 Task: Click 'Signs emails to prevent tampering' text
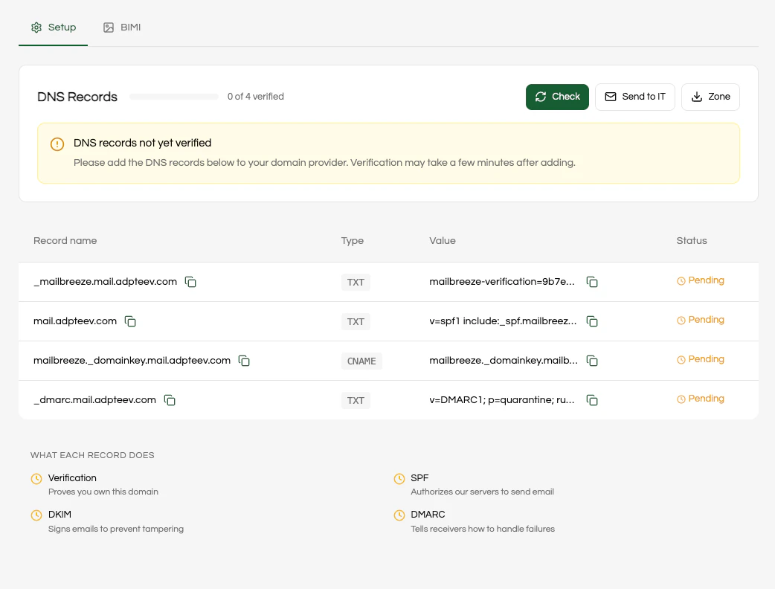click(x=116, y=529)
